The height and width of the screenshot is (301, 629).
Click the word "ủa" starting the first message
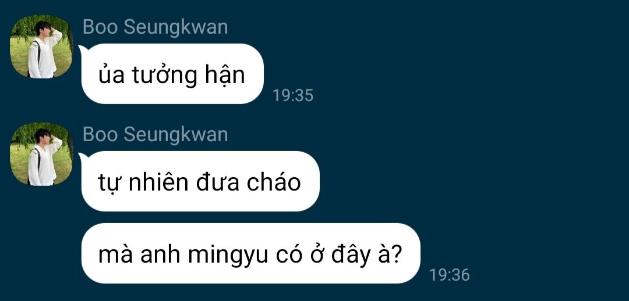click(x=111, y=74)
